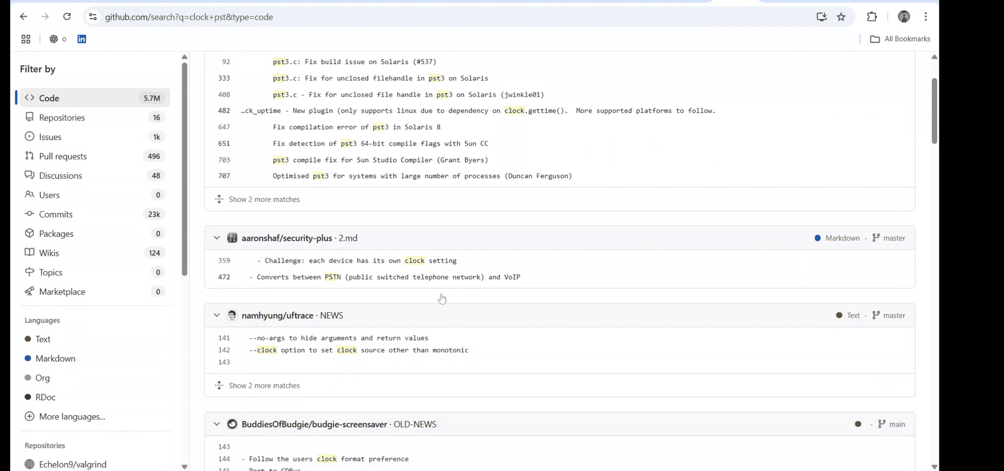1004x471 pixels.
Task: Click the Discussions filter icon
Action: point(30,175)
